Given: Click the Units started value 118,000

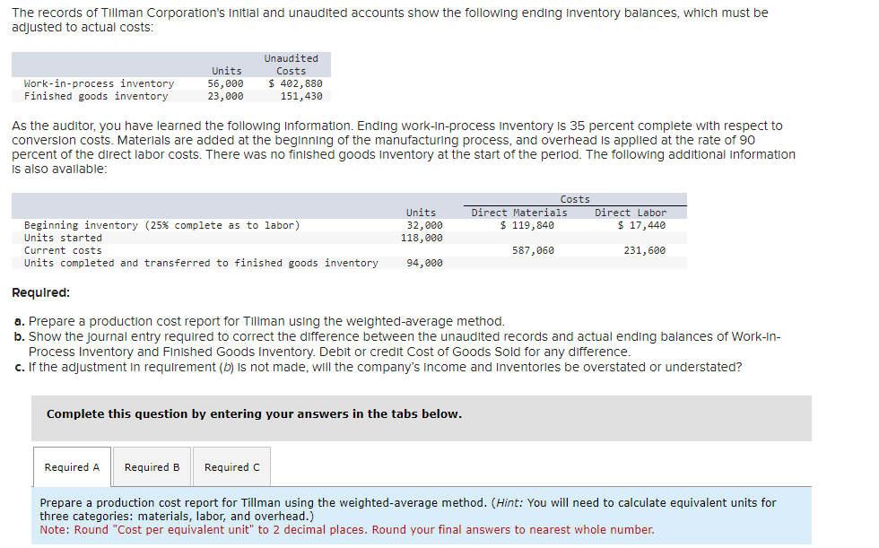Looking at the screenshot, I should 422,238.
